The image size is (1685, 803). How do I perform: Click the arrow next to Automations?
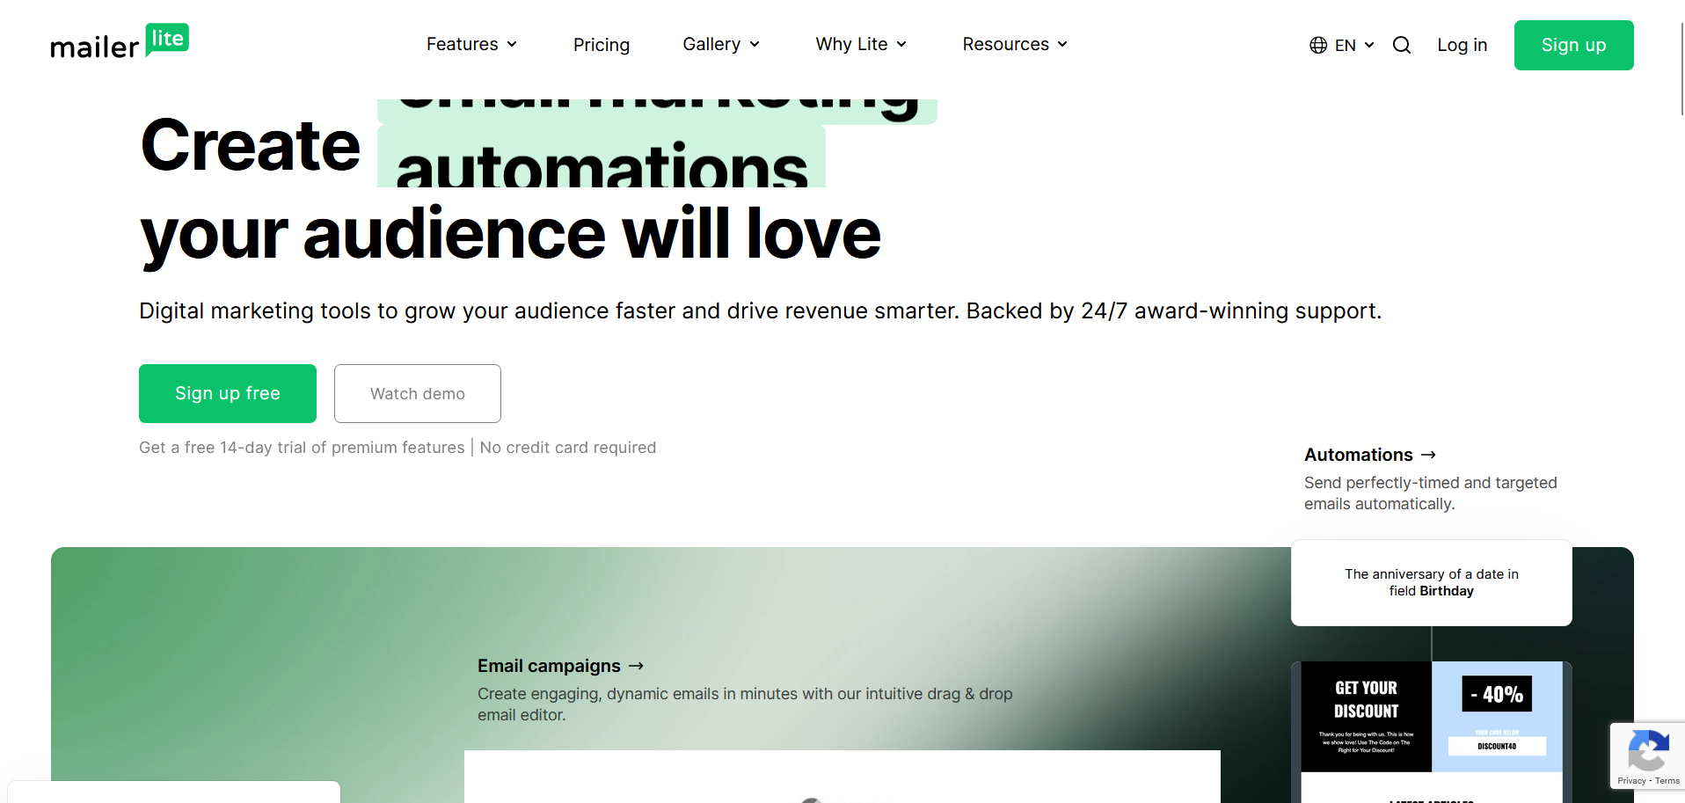[x=1428, y=455]
